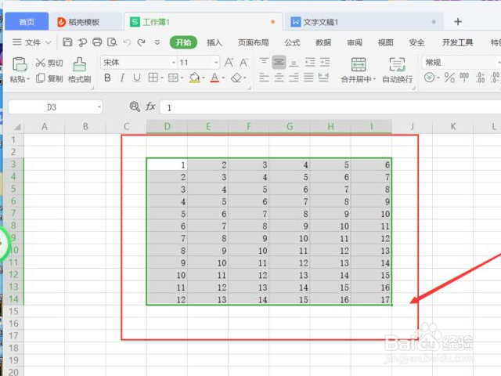Apply cell borders icon
501x376 pixels.
coord(153,78)
